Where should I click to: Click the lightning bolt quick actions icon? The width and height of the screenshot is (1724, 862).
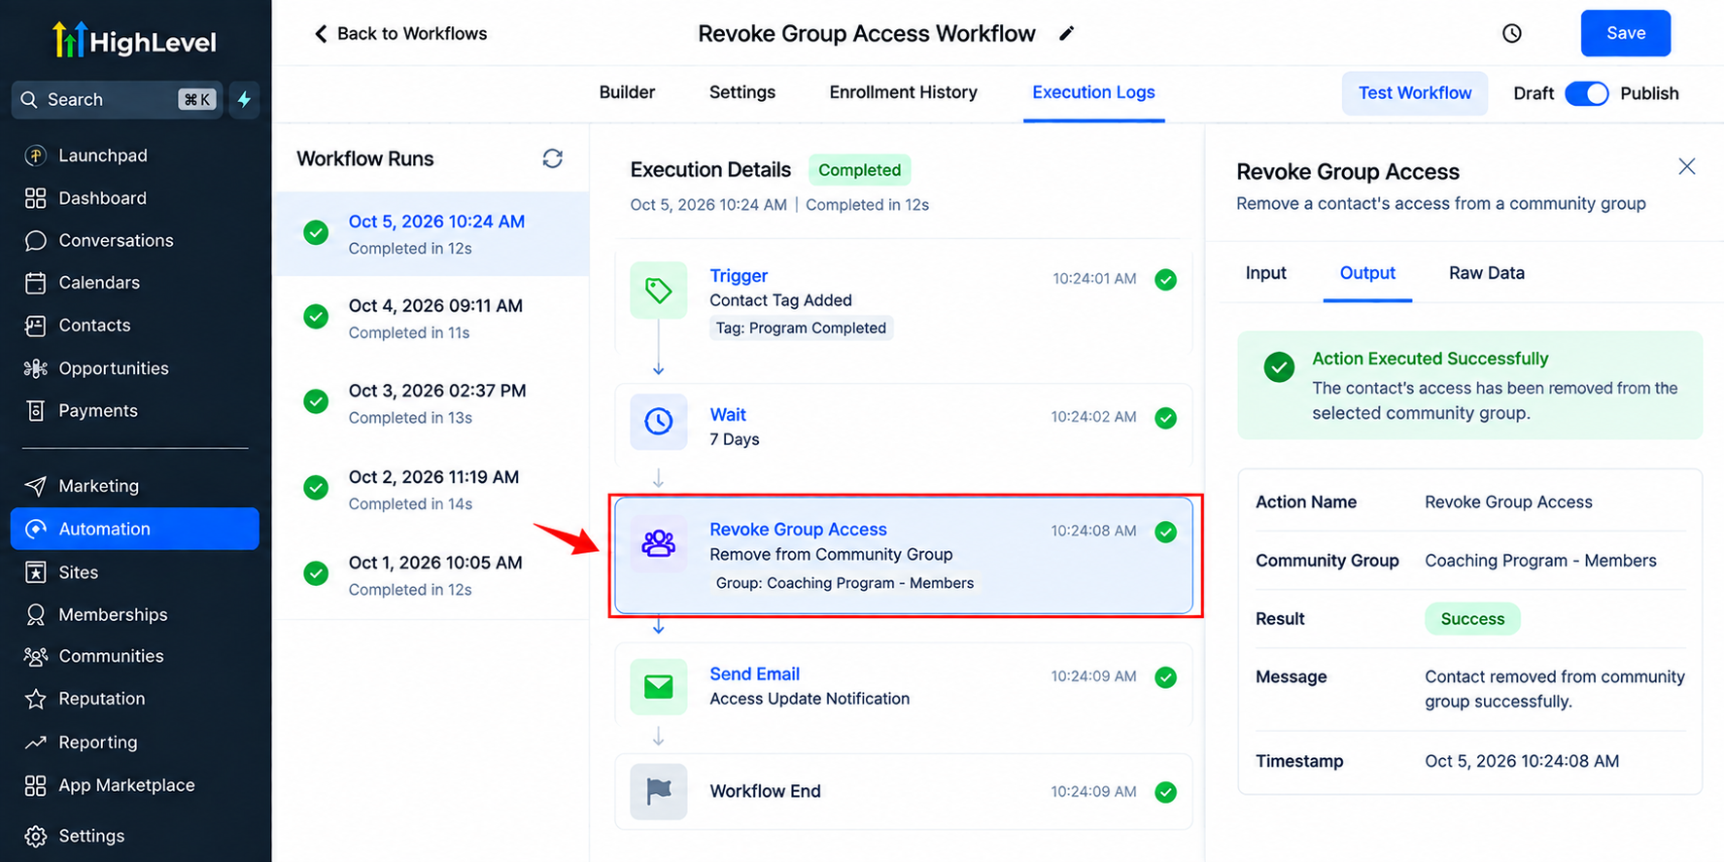pyautogui.click(x=244, y=99)
